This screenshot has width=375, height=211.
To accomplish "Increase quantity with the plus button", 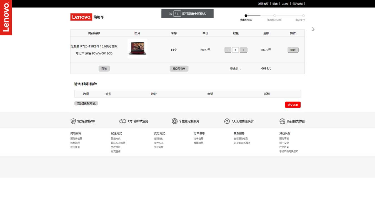I will pyautogui.click(x=243, y=50).
